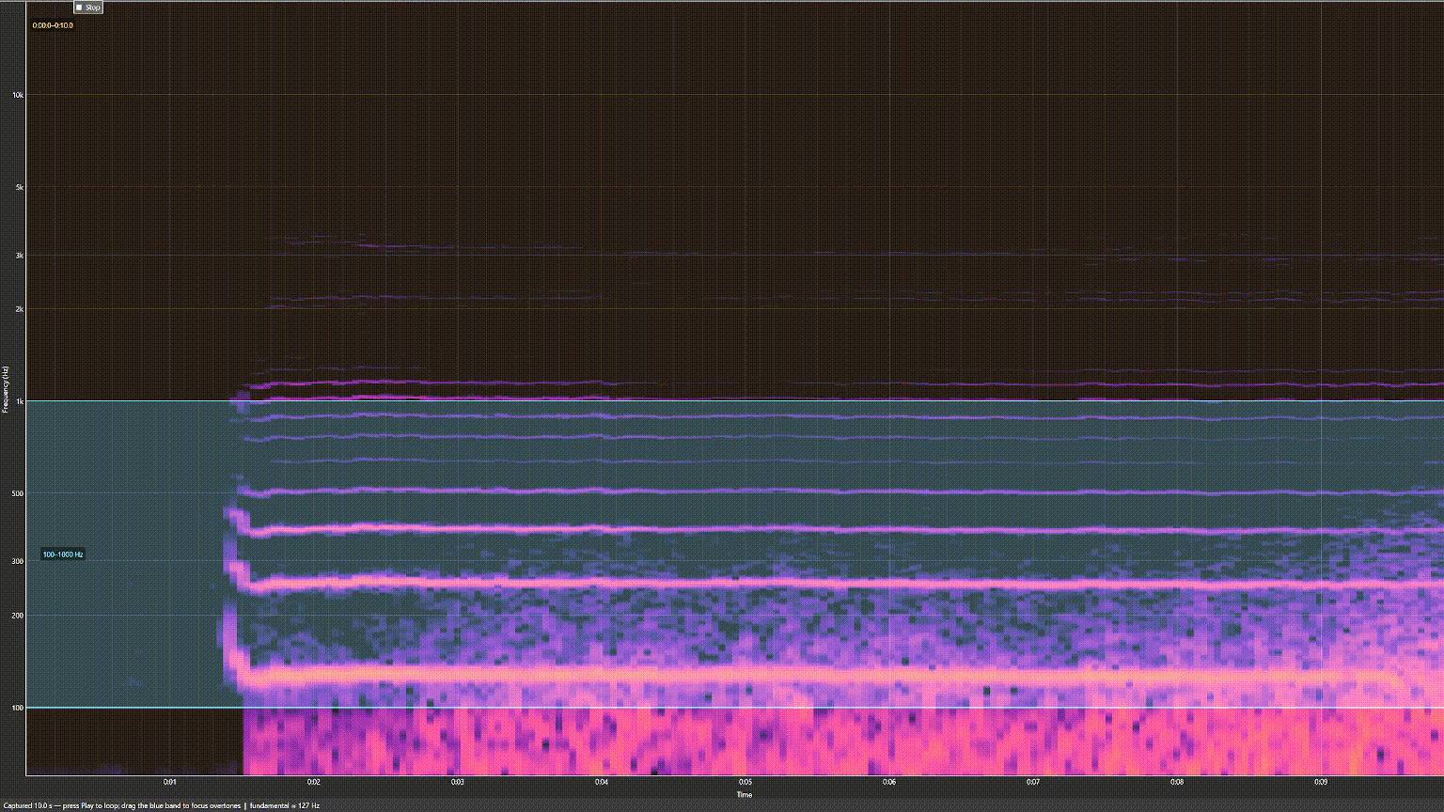Screen dimensions: 1444x812
Task: Click the 'Captured 10.0 s' status message
Action: tap(29, 805)
